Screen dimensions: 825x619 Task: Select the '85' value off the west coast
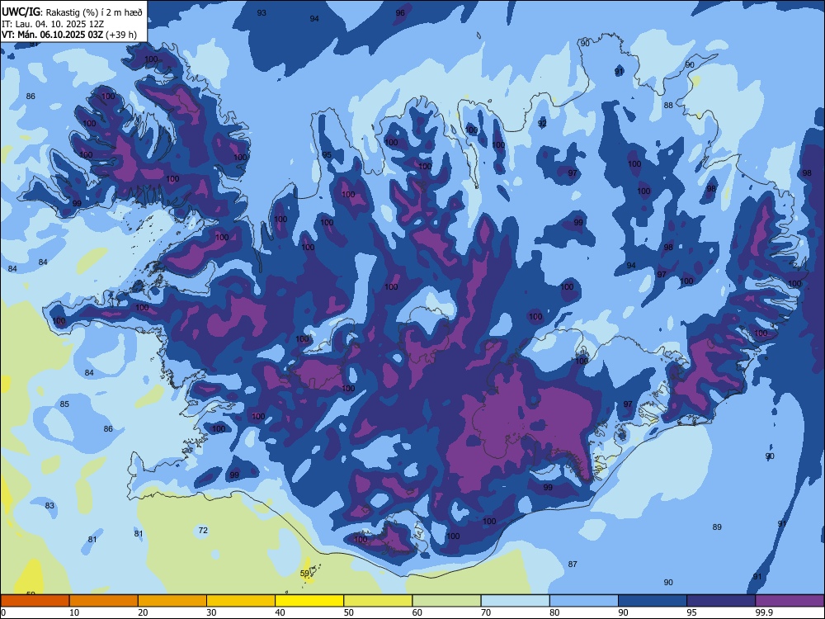coord(64,404)
